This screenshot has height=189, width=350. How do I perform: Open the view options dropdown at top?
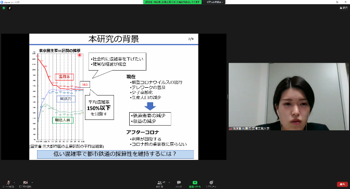(x=215, y=2)
